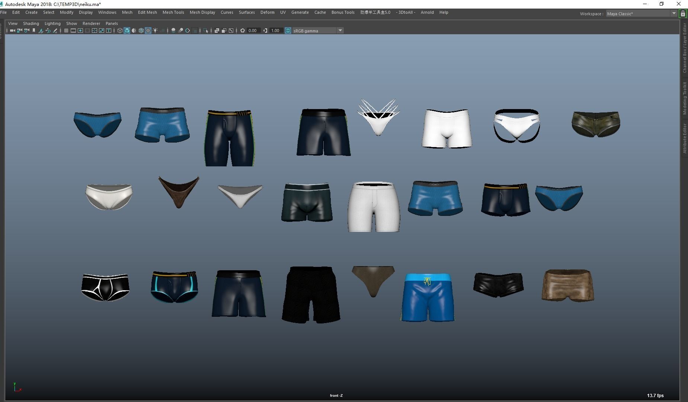Select the black baggy shorts model
Screen dimensions: 688x402
click(311, 295)
